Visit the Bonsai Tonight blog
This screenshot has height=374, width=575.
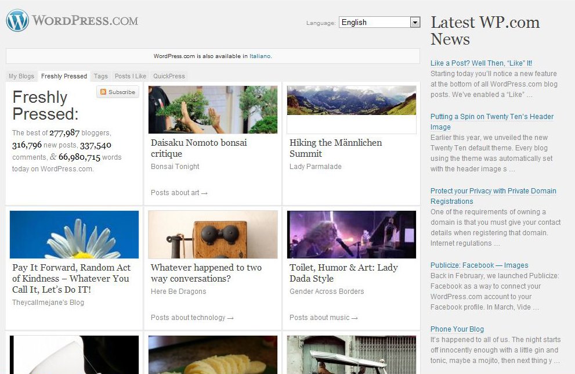click(x=175, y=167)
